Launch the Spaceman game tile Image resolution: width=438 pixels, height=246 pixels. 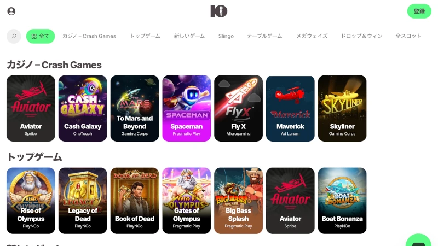(x=187, y=108)
